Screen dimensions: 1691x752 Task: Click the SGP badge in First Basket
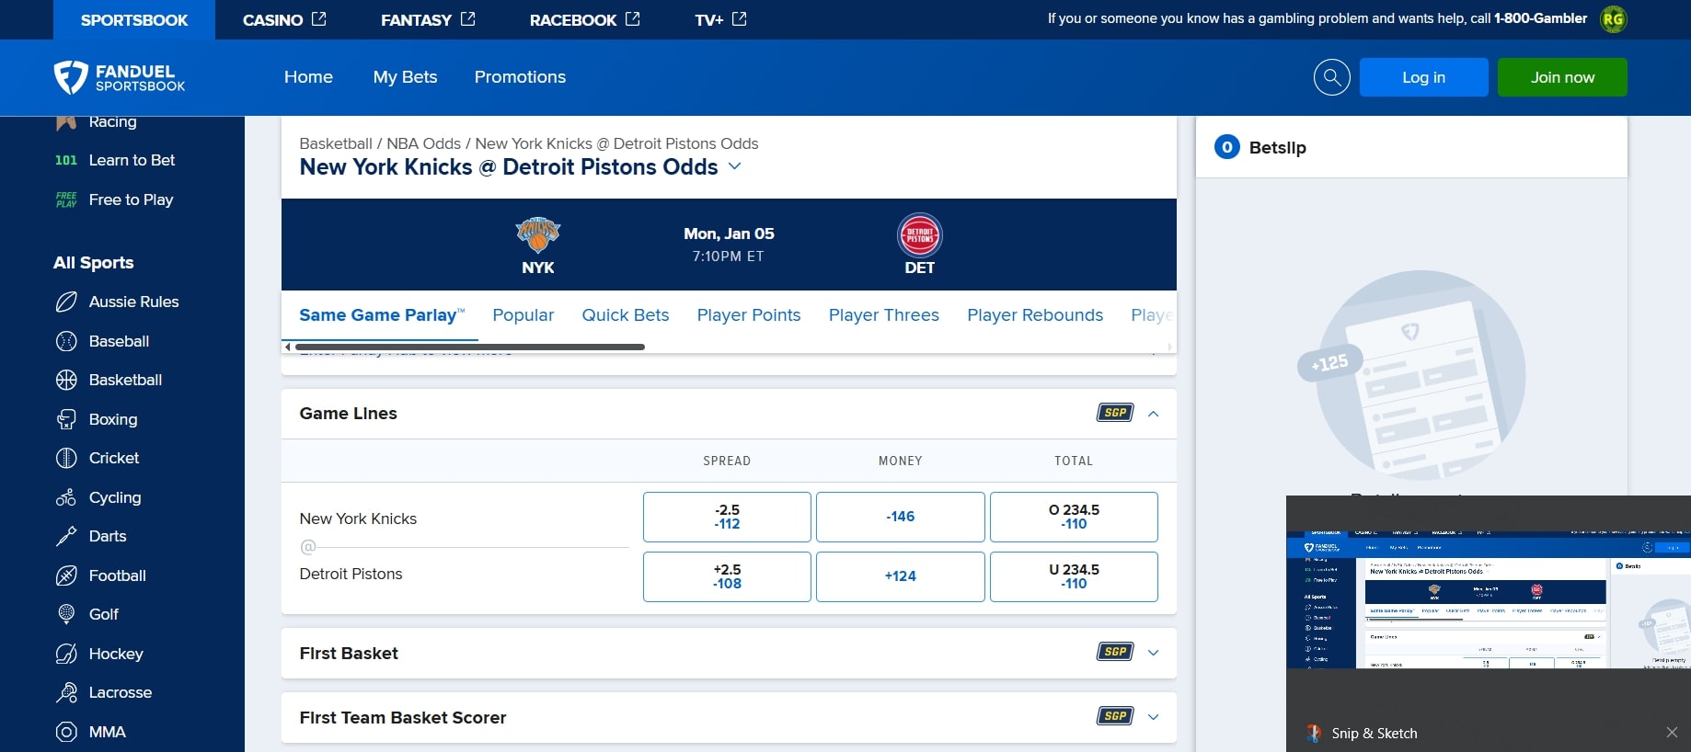[x=1115, y=652]
